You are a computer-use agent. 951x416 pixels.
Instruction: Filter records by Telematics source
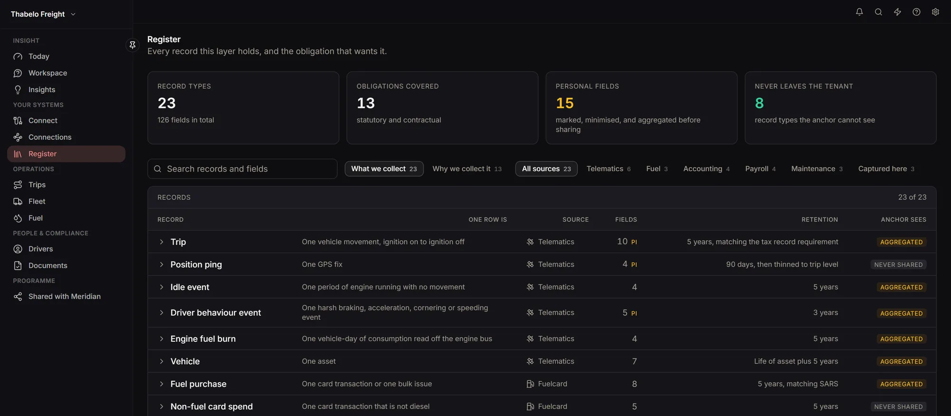pyautogui.click(x=609, y=169)
